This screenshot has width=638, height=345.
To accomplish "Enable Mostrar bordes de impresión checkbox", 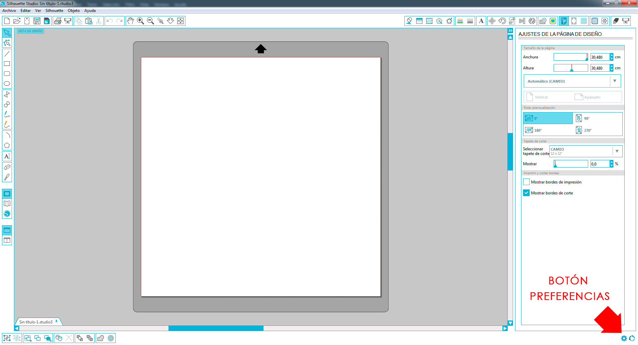I will pyautogui.click(x=526, y=182).
